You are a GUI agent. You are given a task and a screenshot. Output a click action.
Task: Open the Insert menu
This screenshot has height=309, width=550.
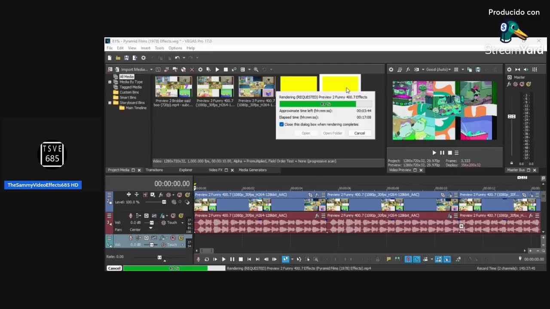(146, 48)
